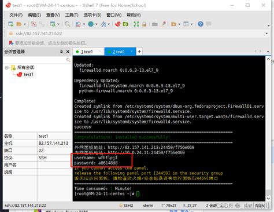
Task: Open the folder icon in toolbar
Action: 19,24
